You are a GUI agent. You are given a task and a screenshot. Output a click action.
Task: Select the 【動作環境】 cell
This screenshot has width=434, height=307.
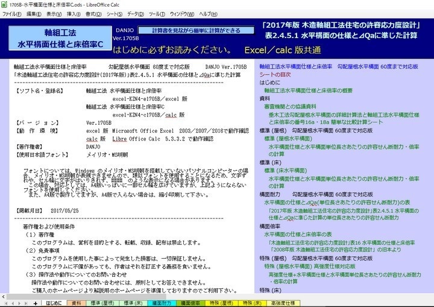(x=36, y=131)
